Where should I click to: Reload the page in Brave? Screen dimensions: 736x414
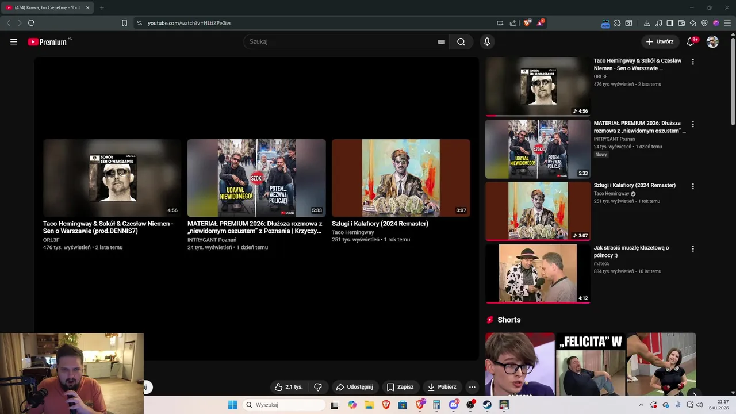point(31,23)
